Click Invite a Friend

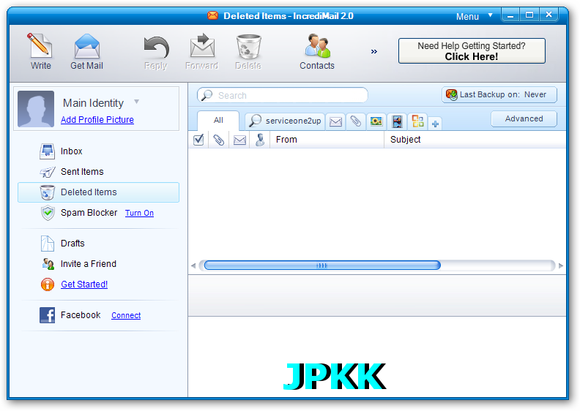tap(89, 264)
